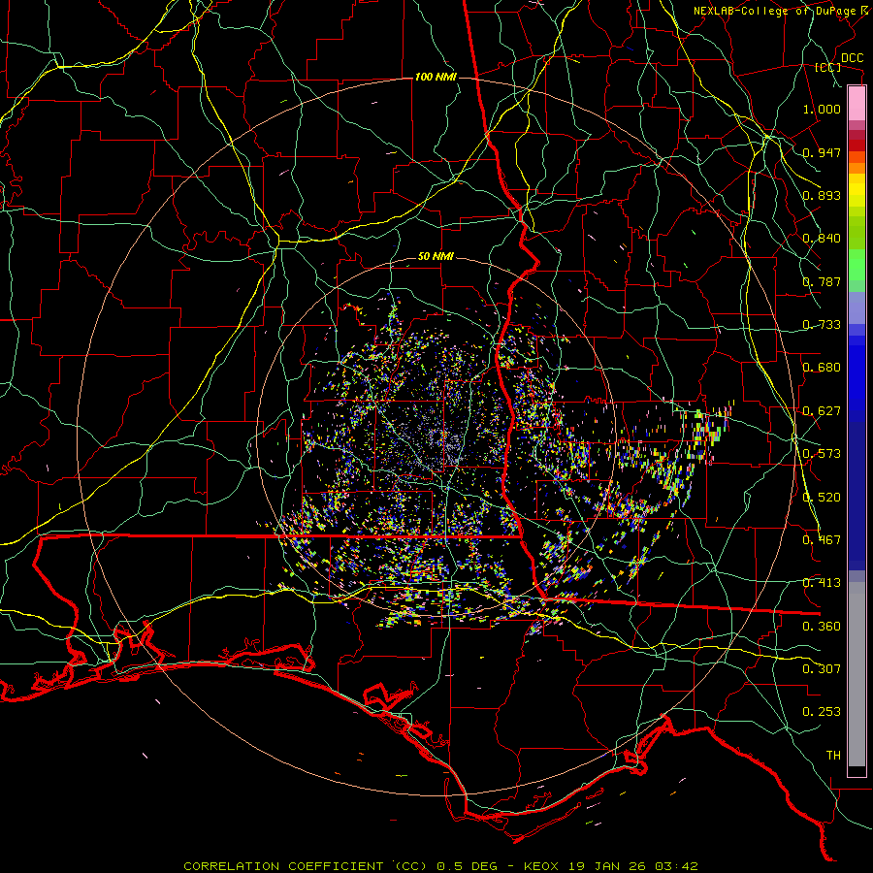Pick the gray segment of color bar
Viewport: 873px width, 873px height.
(857, 674)
